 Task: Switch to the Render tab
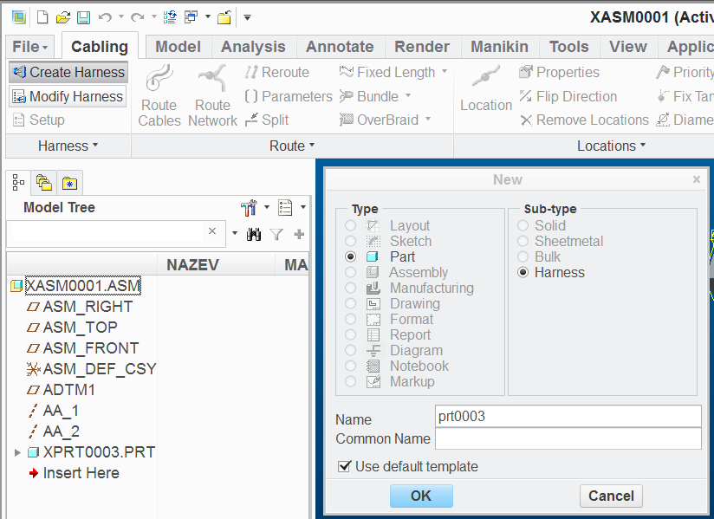click(x=422, y=47)
